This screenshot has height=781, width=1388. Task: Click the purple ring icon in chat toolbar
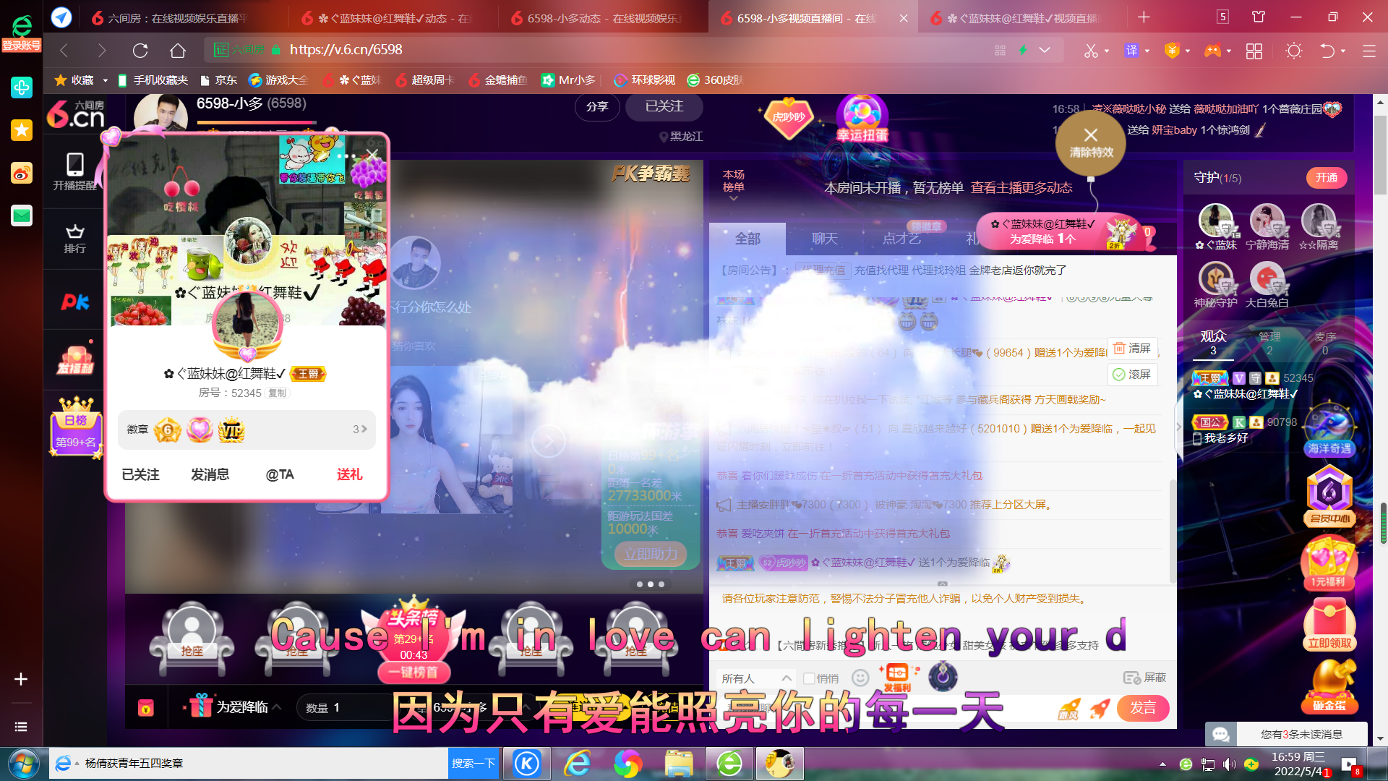(x=943, y=677)
